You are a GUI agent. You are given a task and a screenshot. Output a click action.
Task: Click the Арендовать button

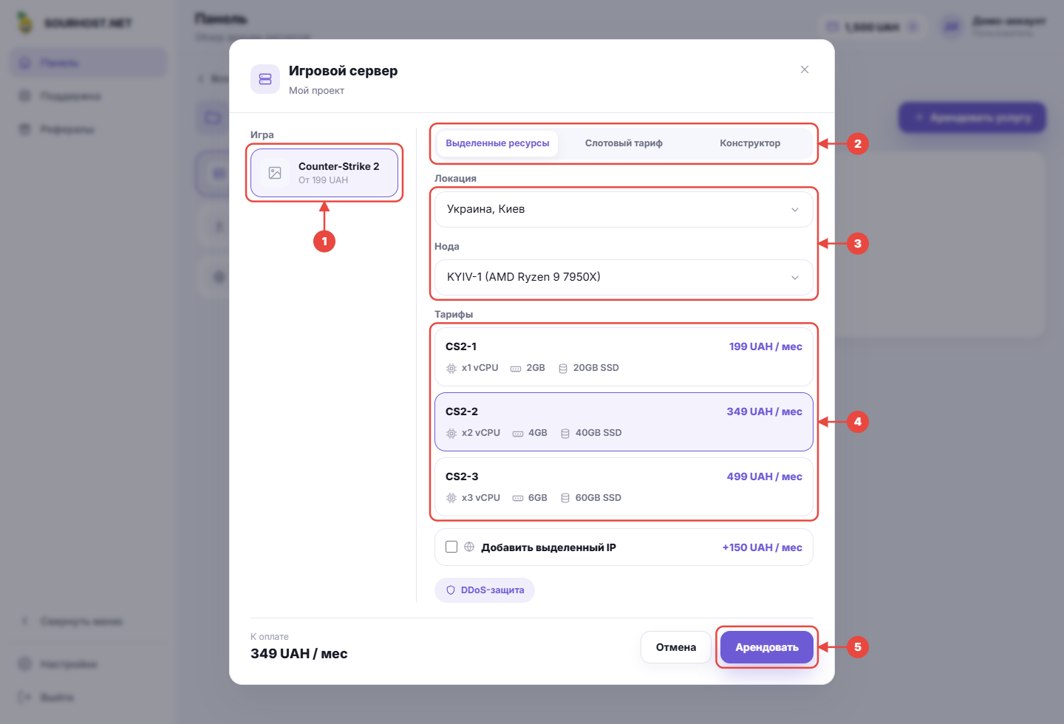[767, 647]
